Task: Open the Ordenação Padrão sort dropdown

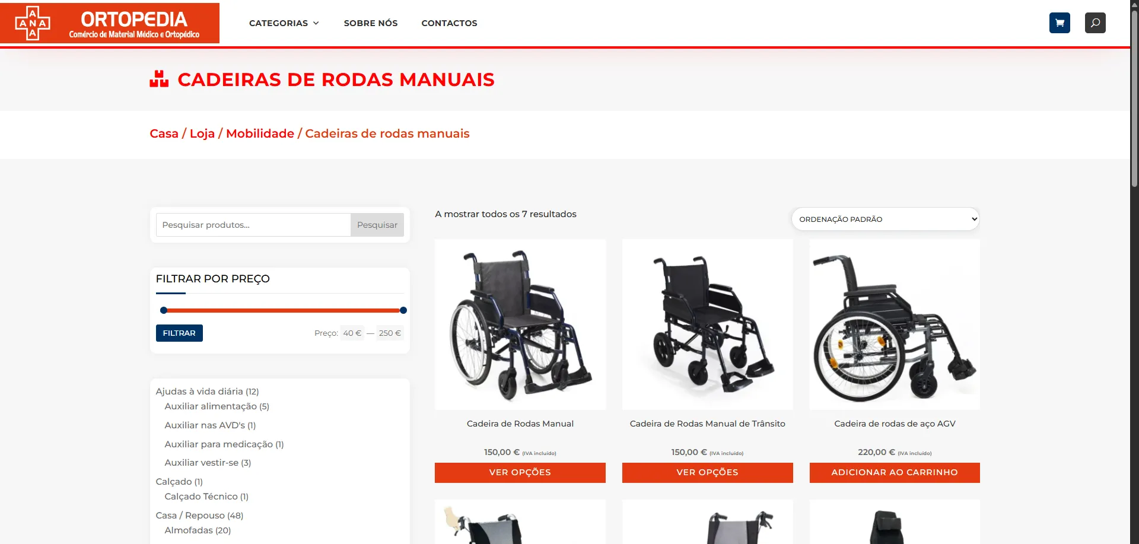Action: pyautogui.click(x=885, y=219)
